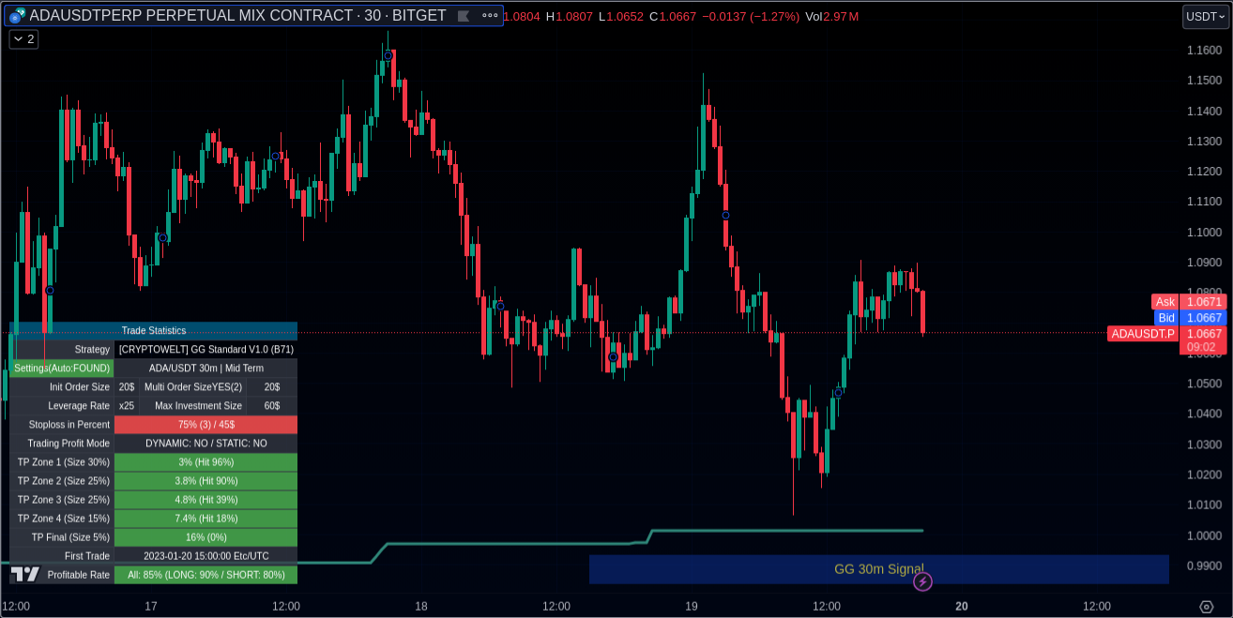
Task: Open chart settings hexagon gear icon
Action: 1206,606
